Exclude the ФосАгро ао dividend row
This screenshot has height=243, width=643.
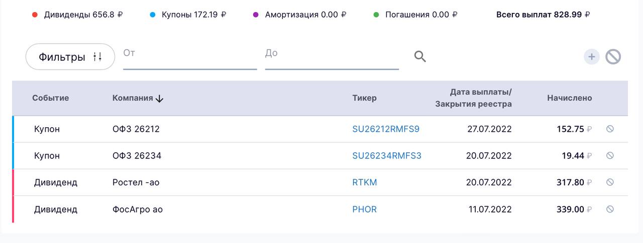(x=610, y=209)
